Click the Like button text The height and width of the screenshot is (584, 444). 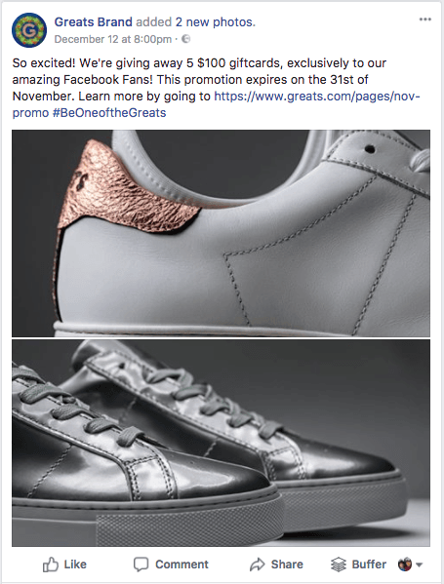[75, 565]
